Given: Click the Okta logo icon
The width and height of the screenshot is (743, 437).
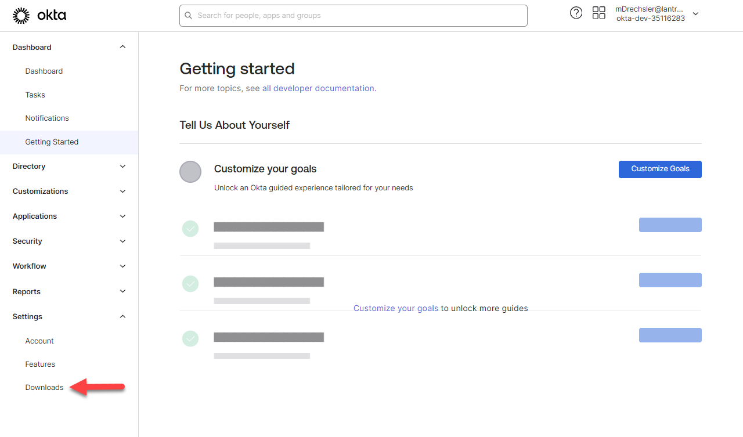Looking at the screenshot, I should point(21,16).
